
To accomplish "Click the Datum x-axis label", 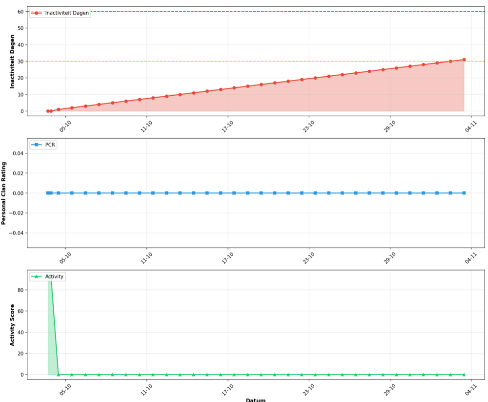I will [x=255, y=400].
